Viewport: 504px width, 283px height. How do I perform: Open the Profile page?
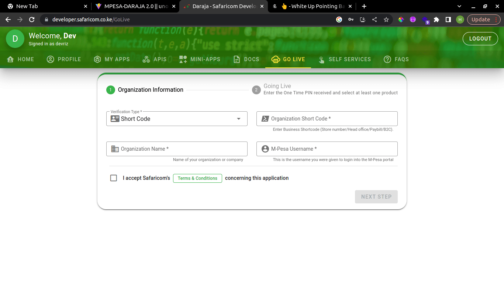(64, 59)
